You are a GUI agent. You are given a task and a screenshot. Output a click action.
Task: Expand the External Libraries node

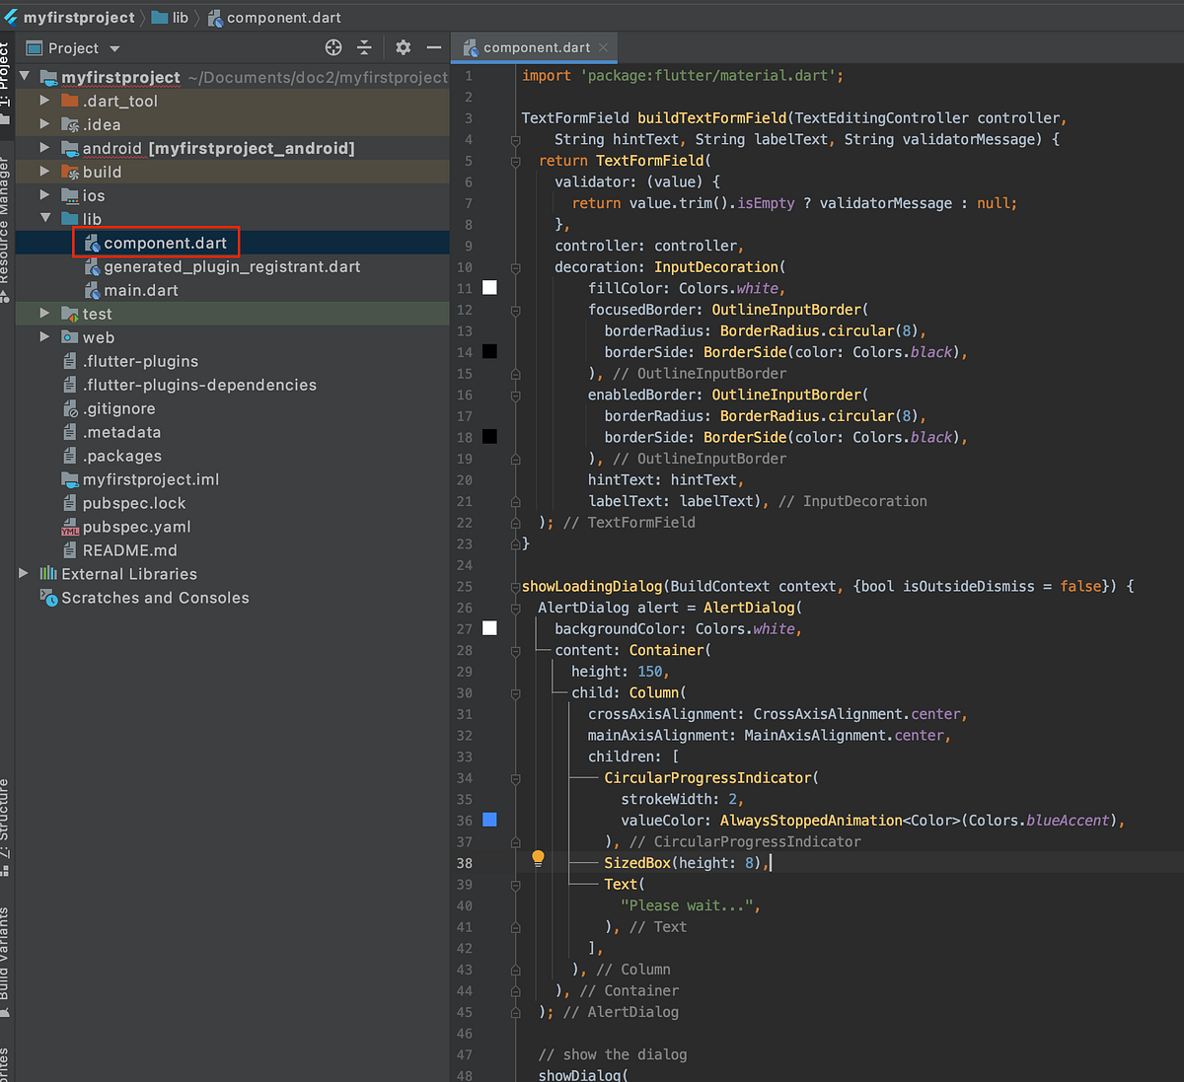coord(24,573)
